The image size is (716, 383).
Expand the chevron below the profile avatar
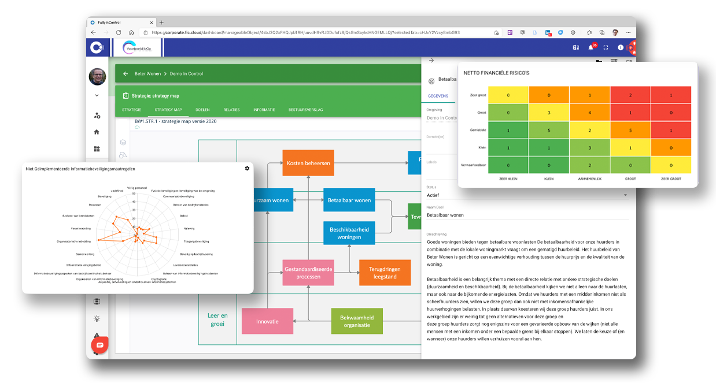coord(97,96)
